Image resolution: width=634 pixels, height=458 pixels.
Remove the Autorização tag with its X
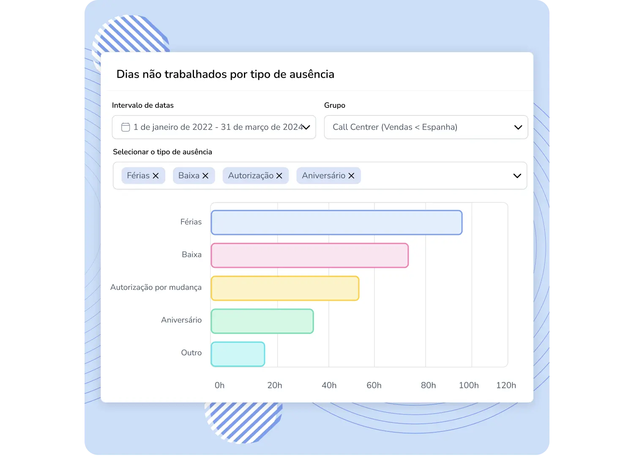pos(279,176)
